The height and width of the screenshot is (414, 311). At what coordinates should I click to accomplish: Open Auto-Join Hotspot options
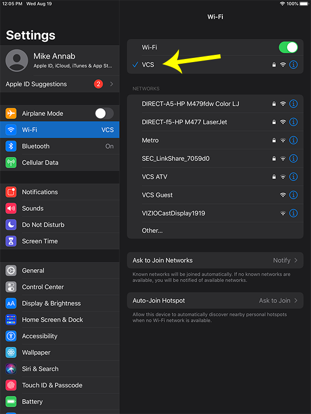pyautogui.click(x=215, y=301)
